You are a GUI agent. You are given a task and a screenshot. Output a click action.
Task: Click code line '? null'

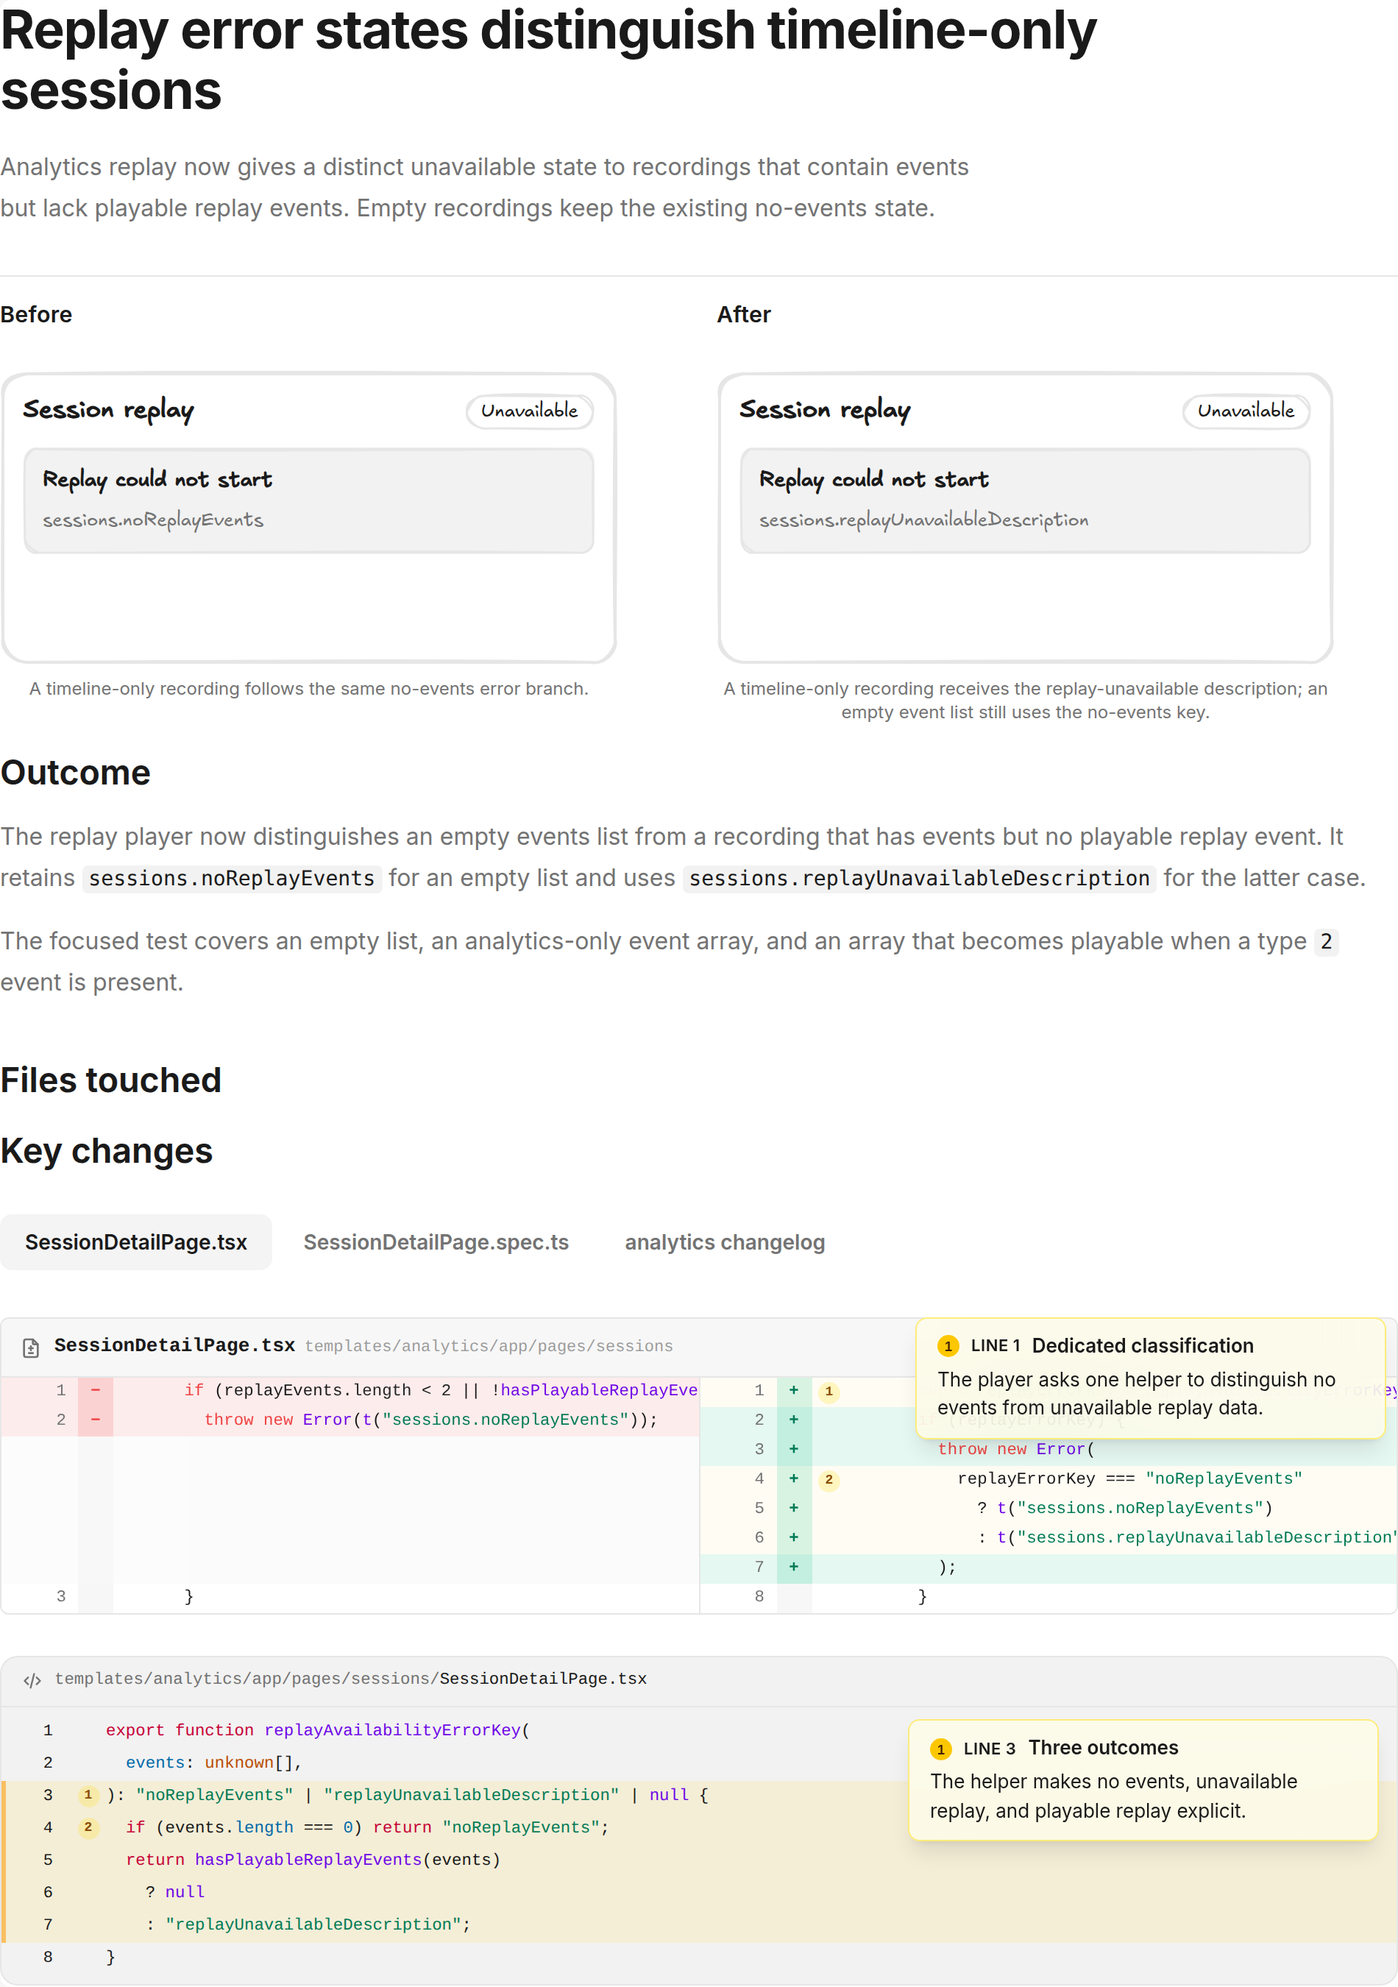click(176, 1892)
